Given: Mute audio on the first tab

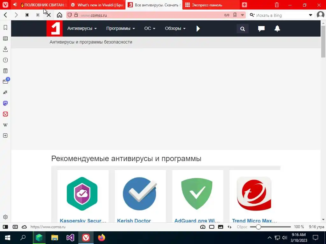Looking at the screenshot, I should [15, 4].
